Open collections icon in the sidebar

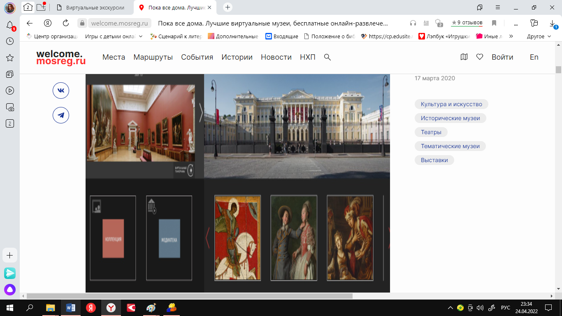coord(10,74)
